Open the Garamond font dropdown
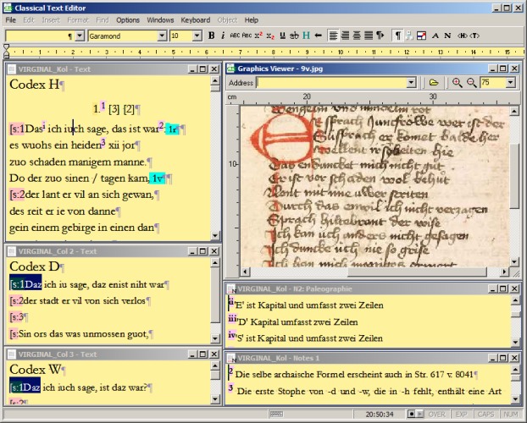 pos(162,36)
